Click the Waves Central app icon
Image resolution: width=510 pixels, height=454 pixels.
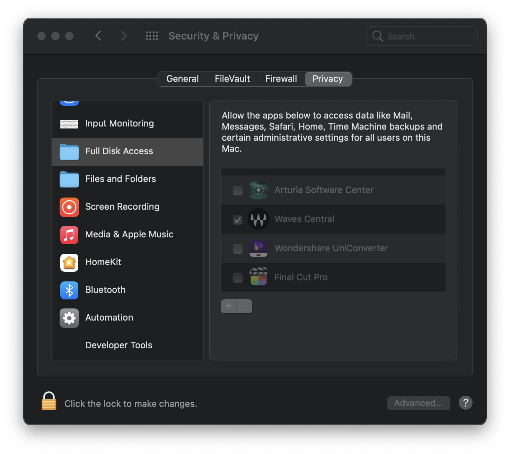coord(258,219)
